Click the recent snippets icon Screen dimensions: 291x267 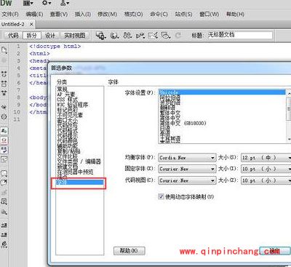(x=4, y=202)
